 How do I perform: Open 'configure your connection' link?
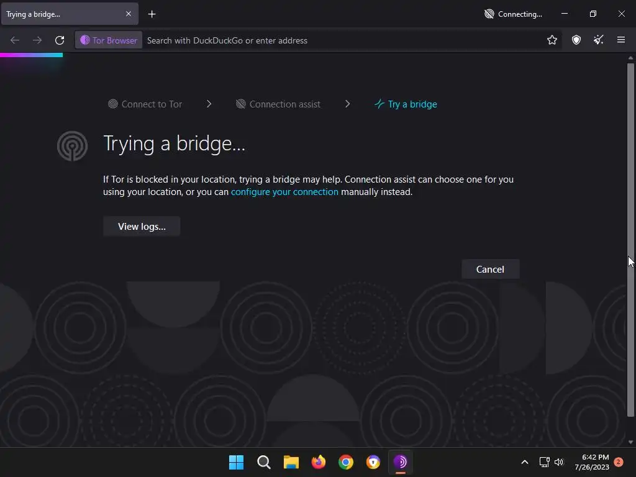pyautogui.click(x=284, y=192)
